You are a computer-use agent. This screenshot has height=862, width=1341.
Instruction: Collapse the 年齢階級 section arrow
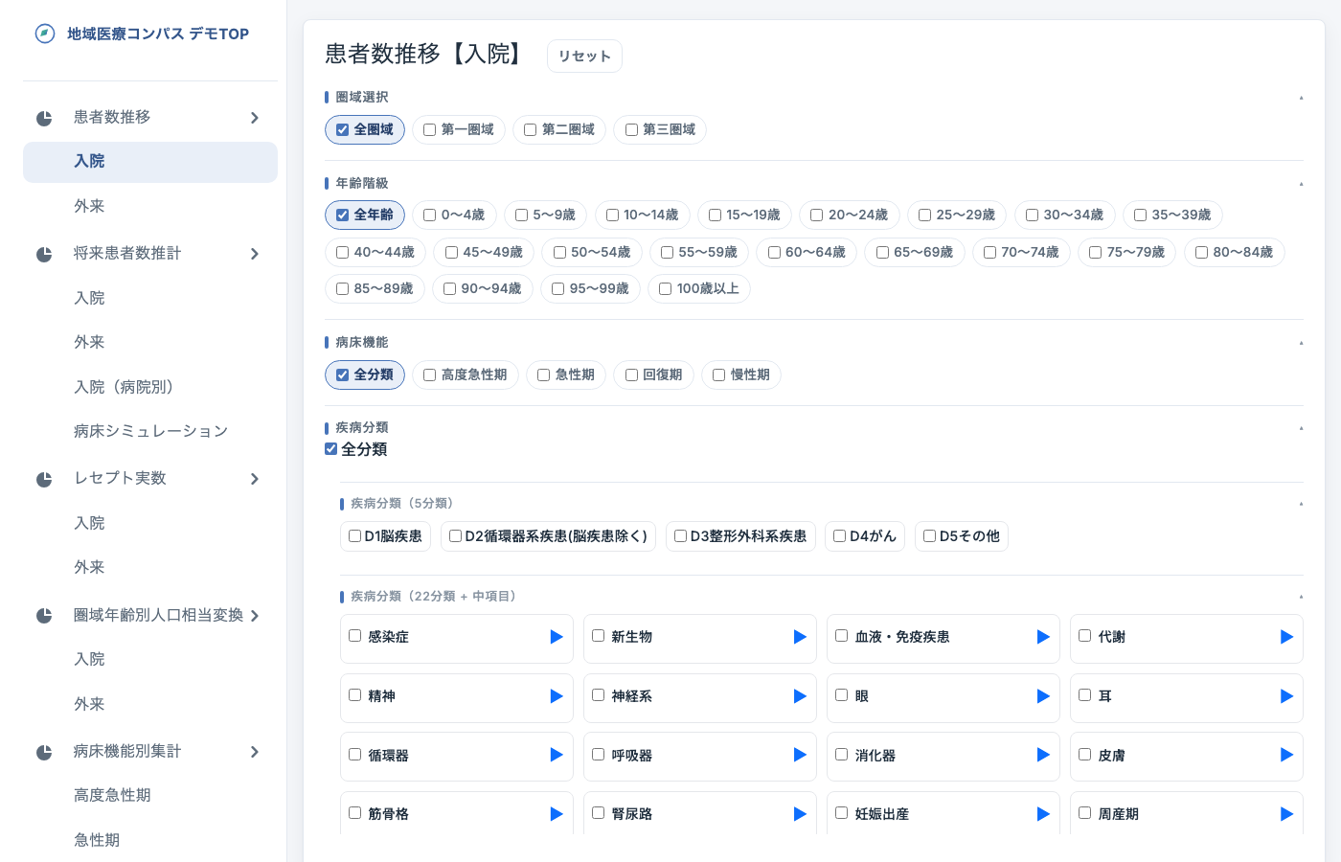[1301, 184]
